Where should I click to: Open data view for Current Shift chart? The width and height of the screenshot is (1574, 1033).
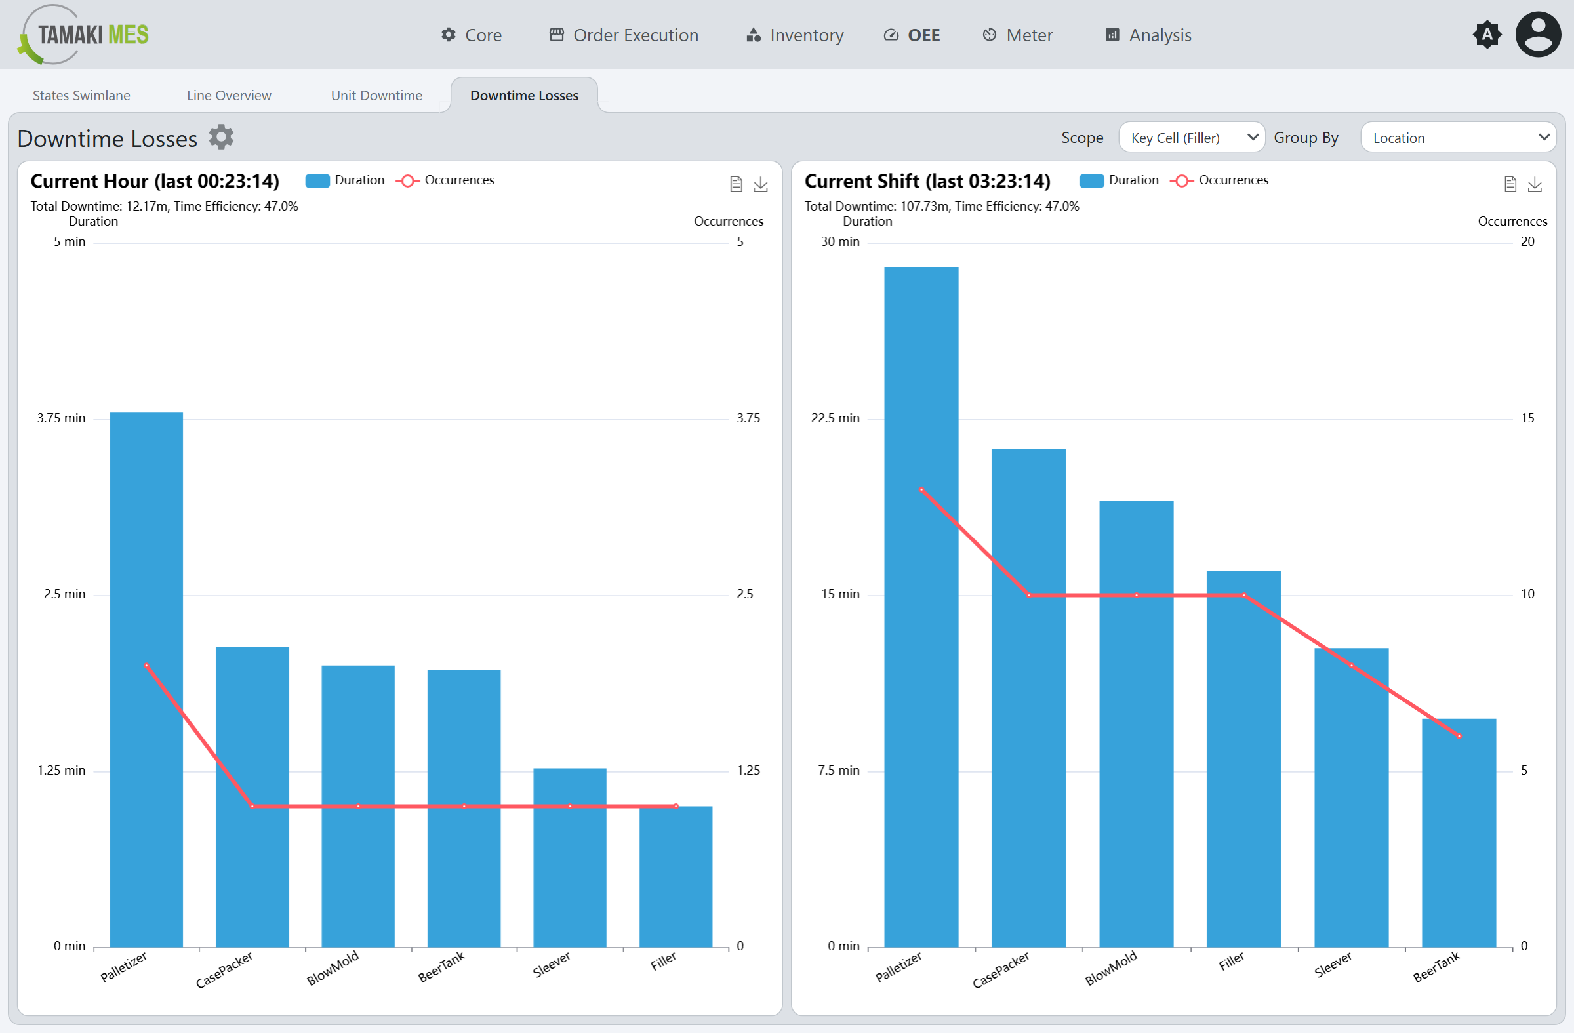click(x=1510, y=184)
